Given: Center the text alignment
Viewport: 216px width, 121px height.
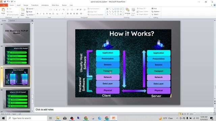Looking at the screenshot, I should (71, 14).
